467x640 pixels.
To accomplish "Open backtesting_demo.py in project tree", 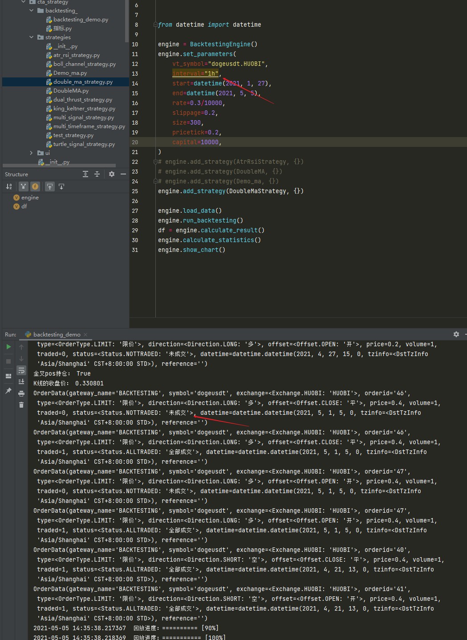I will click(77, 20).
